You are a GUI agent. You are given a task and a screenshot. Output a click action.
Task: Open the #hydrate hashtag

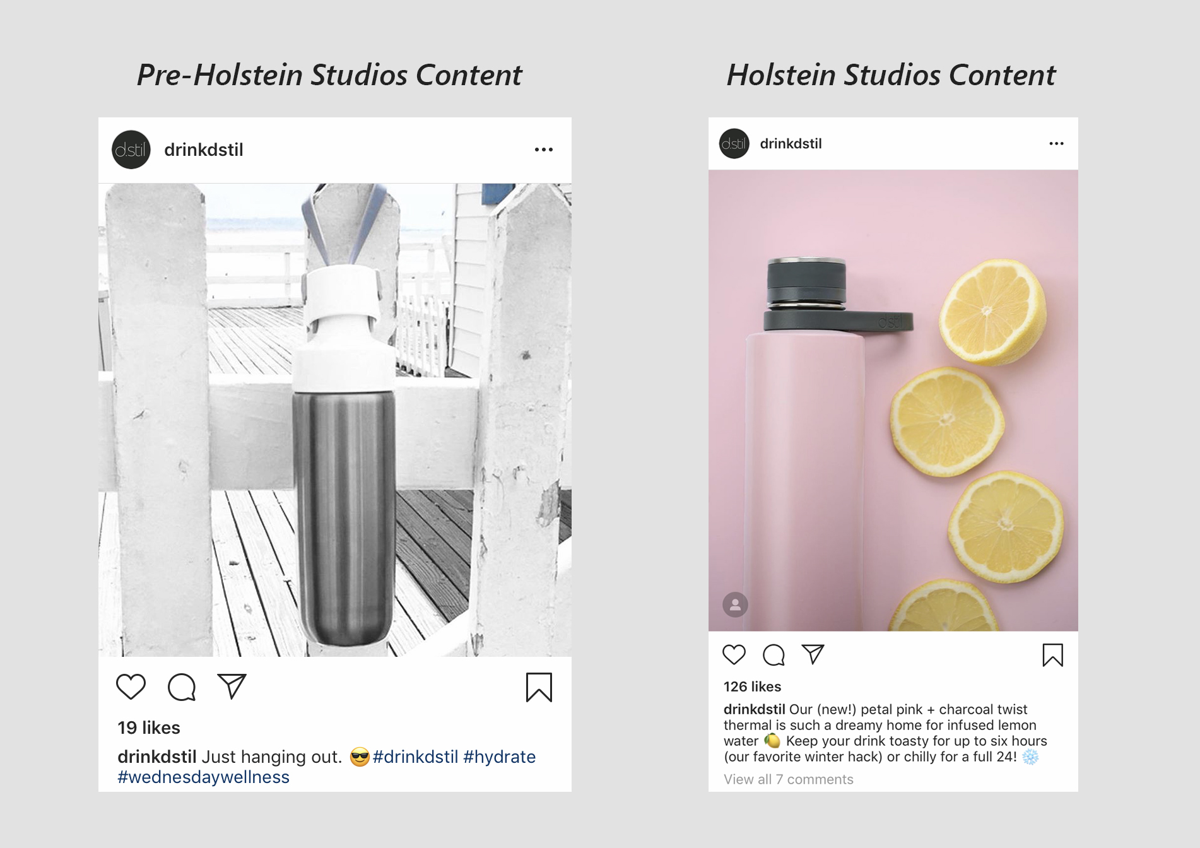(x=499, y=757)
